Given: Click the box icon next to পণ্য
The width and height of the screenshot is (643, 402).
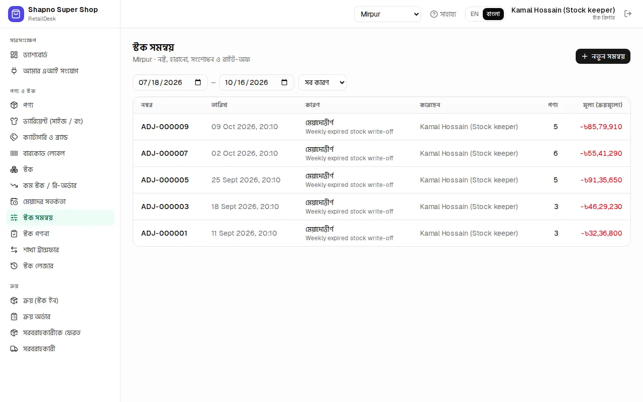Looking at the screenshot, I should tap(14, 105).
